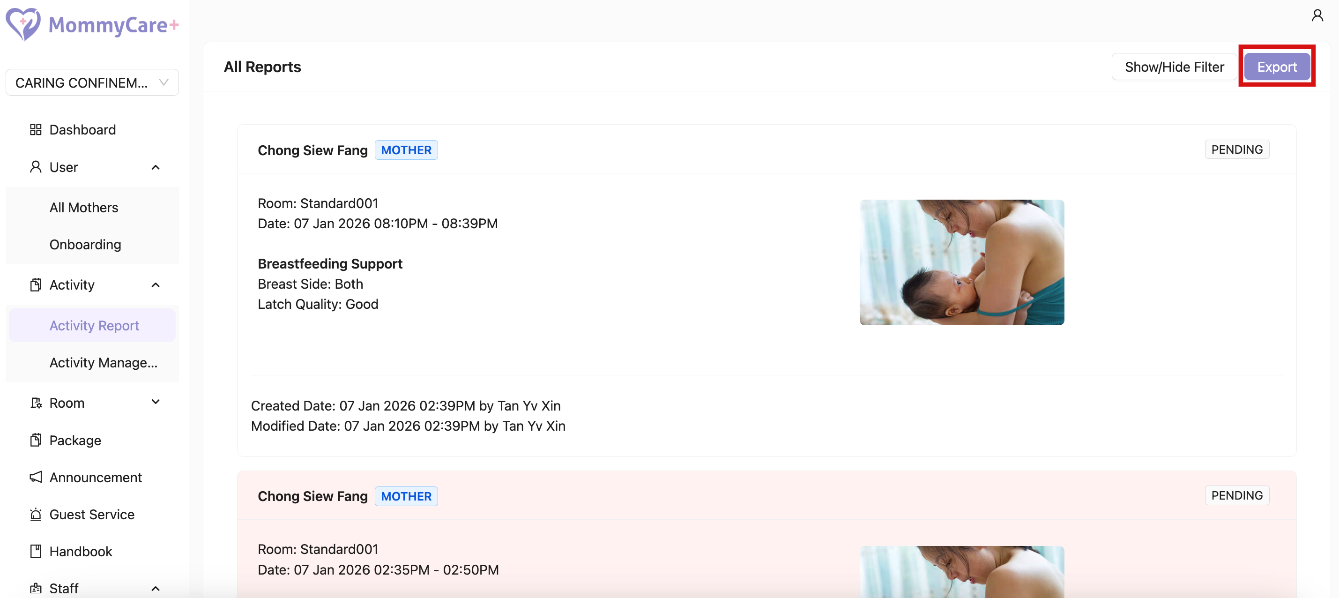The image size is (1339, 598).
Task: Click the Export button
Action: tap(1277, 67)
